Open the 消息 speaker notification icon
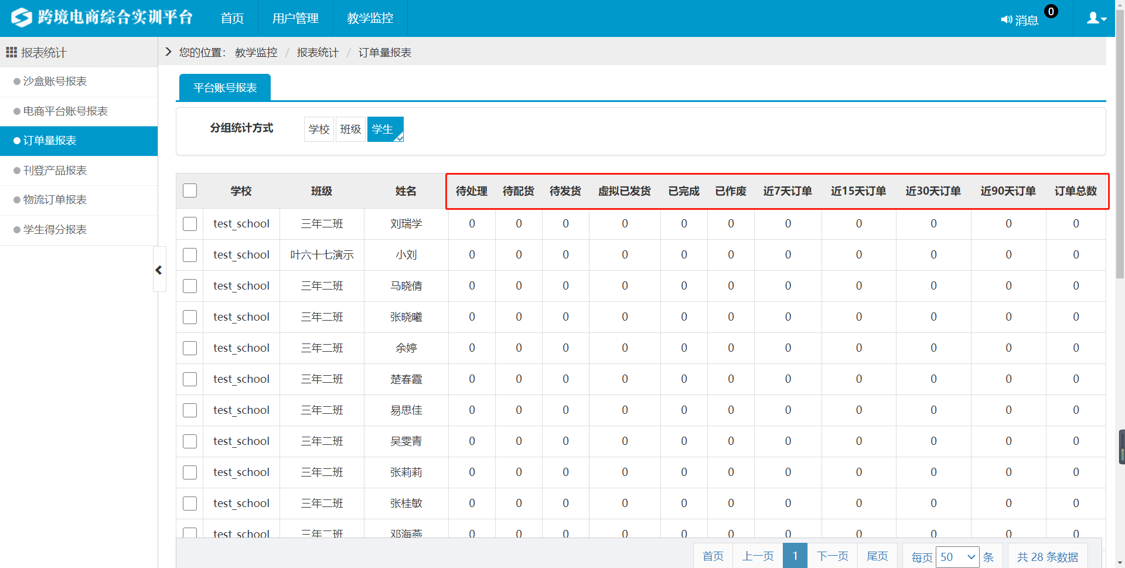The height and width of the screenshot is (568, 1125). [1006, 20]
